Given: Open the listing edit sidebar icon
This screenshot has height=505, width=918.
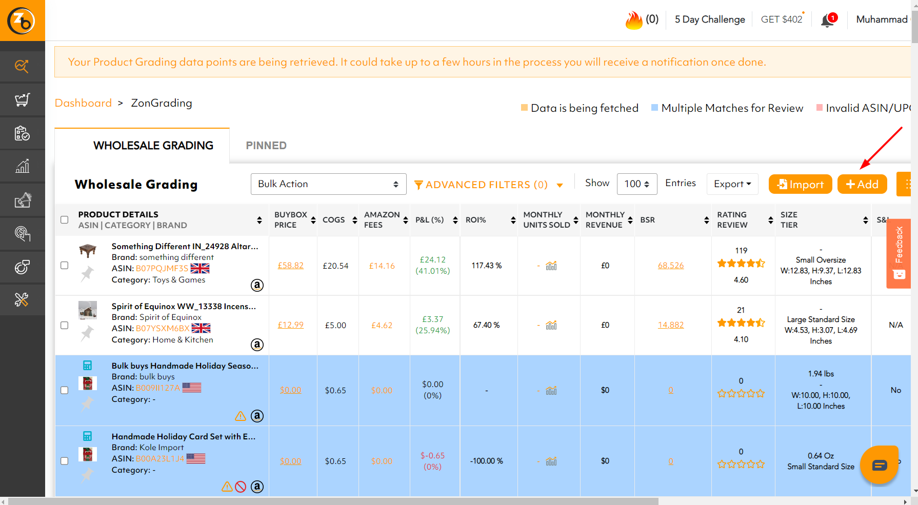Looking at the screenshot, I should (x=22, y=200).
